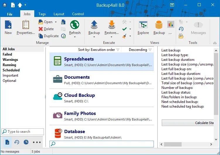This screenshot has height=155, width=220.
Task: Click the Calculate Statistics button
Action: point(187,123)
